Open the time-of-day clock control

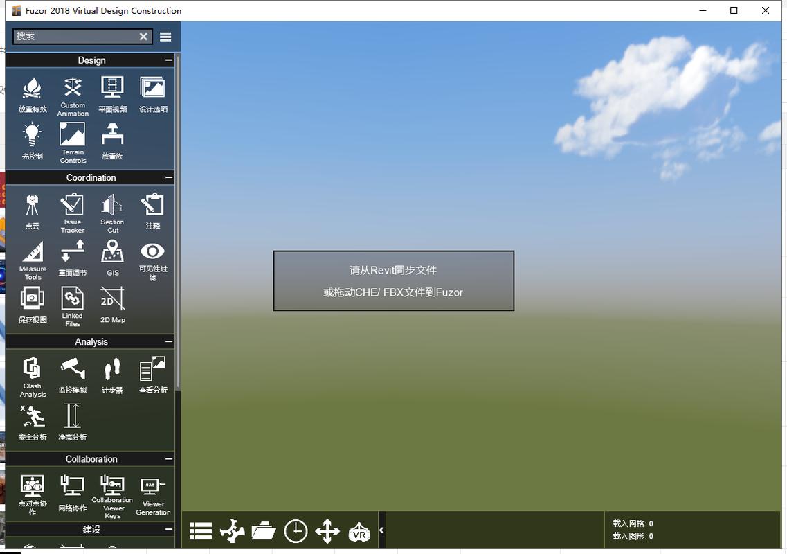pyautogui.click(x=296, y=531)
